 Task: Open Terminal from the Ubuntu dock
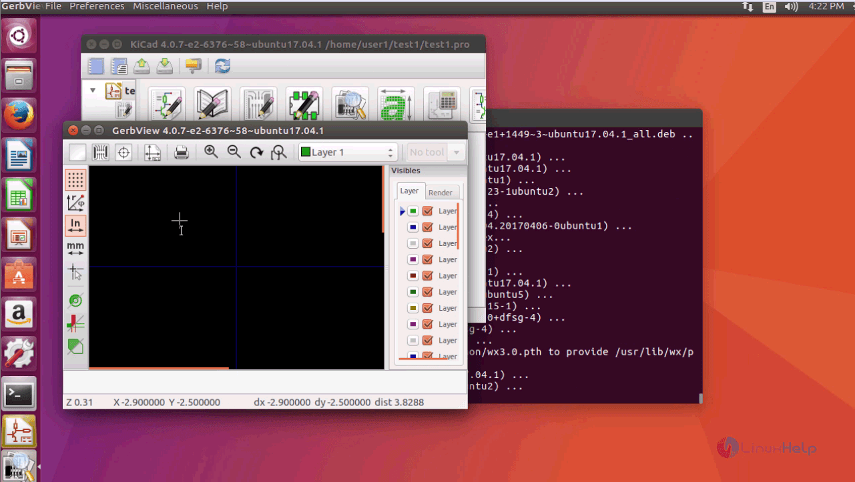tap(19, 395)
